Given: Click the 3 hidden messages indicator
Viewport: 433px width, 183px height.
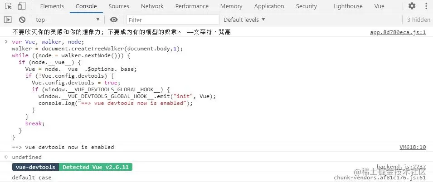Looking at the screenshot, I should tap(418, 20).
